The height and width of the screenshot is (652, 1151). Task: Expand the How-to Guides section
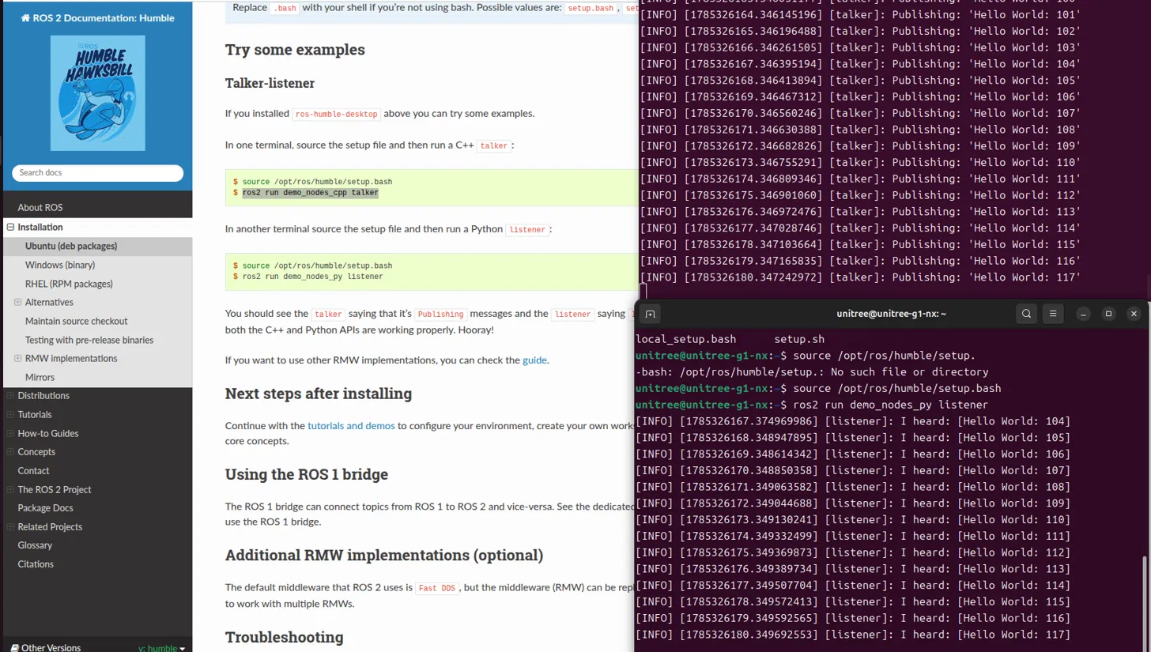pyautogui.click(x=10, y=434)
